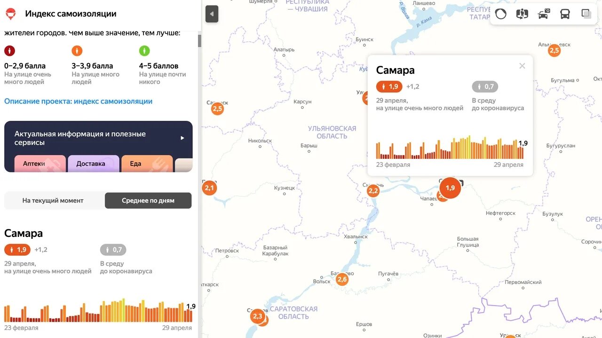602x338 pixels.
Task: Click the Пугачёв city label on map
Action: point(388,274)
